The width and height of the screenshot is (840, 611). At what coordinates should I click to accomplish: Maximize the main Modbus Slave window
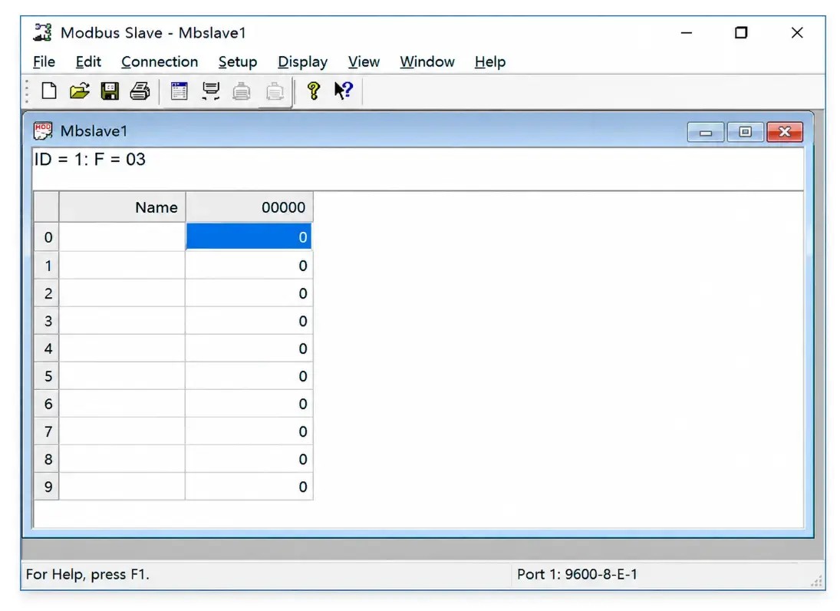click(742, 33)
